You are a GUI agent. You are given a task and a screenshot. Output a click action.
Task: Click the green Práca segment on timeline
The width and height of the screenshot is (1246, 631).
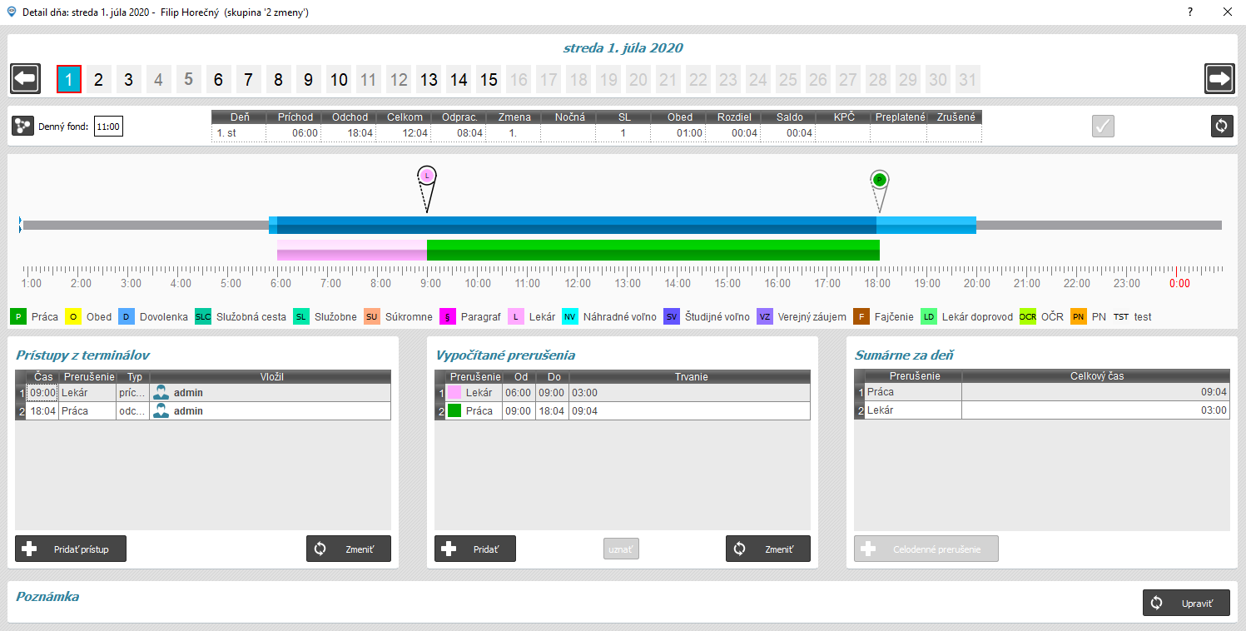click(x=653, y=251)
